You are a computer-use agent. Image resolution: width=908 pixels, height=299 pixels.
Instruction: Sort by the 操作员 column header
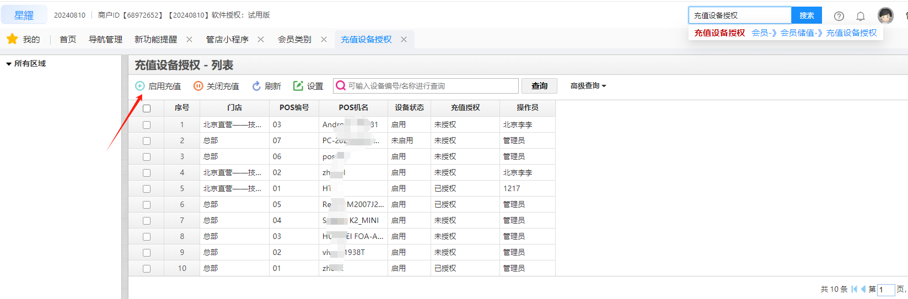pos(527,108)
